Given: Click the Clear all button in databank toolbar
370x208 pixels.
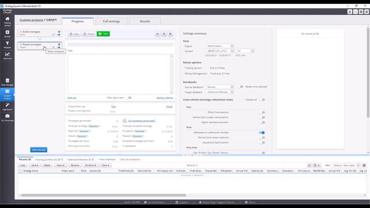Looking at the screenshot, I should 60,165.
